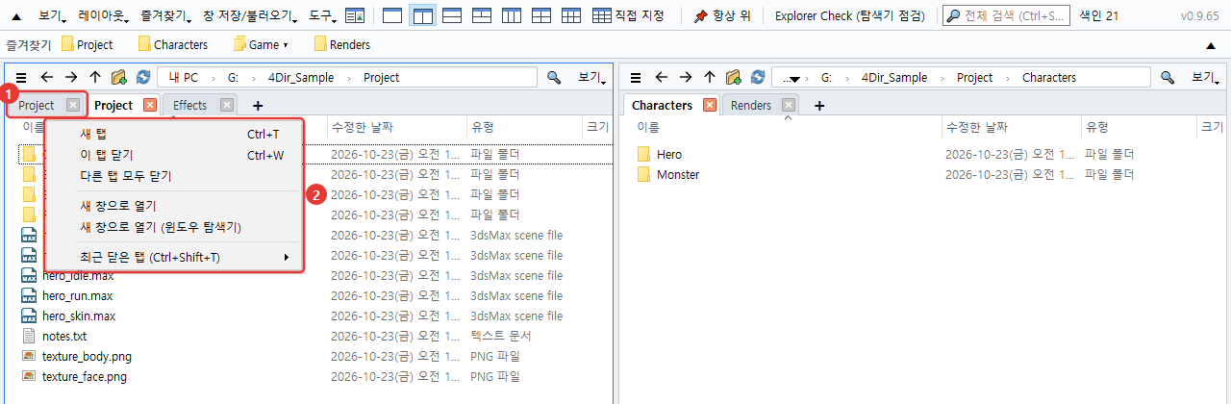Go up one folder in right pane

pos(709,77)
